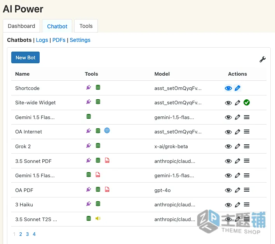Go to page 2 of chatbots
The height and width of the screenshot is (244, 275).
point(21,234)
